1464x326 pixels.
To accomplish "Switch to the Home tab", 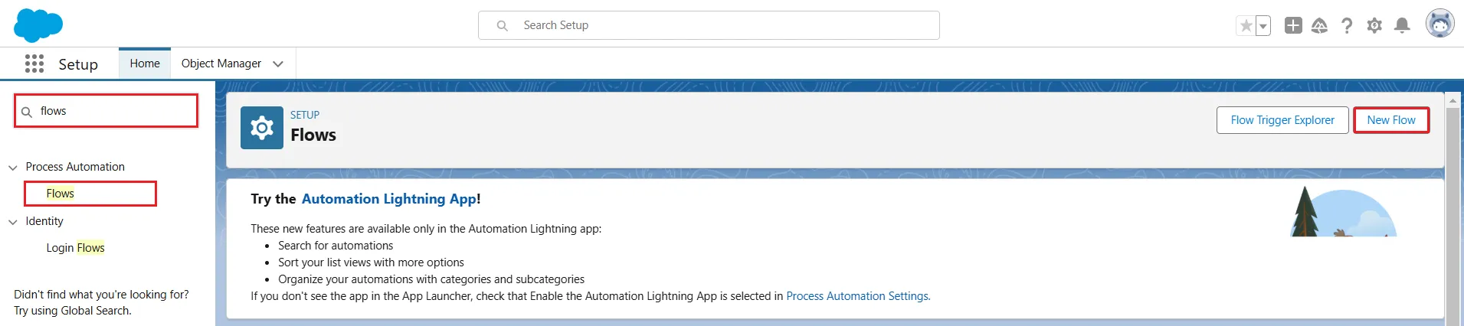I will pos(145,64).
